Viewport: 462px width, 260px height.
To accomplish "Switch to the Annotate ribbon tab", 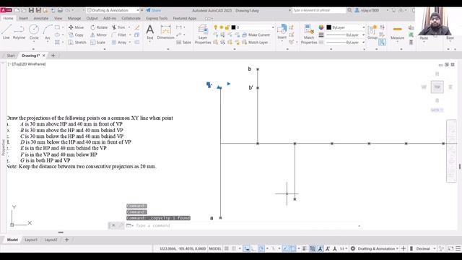I will 40,18.
